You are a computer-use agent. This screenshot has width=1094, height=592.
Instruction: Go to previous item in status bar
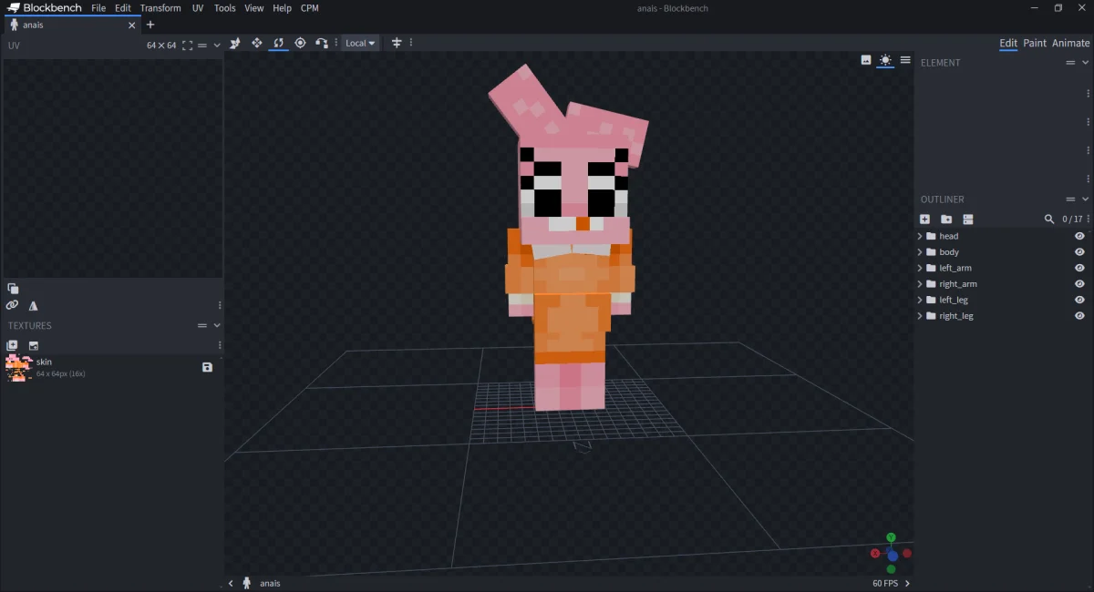tap(232, 583)
